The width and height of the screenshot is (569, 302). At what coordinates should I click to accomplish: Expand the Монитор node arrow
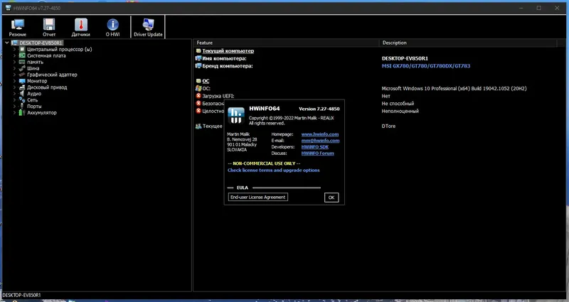click(14, 81)
